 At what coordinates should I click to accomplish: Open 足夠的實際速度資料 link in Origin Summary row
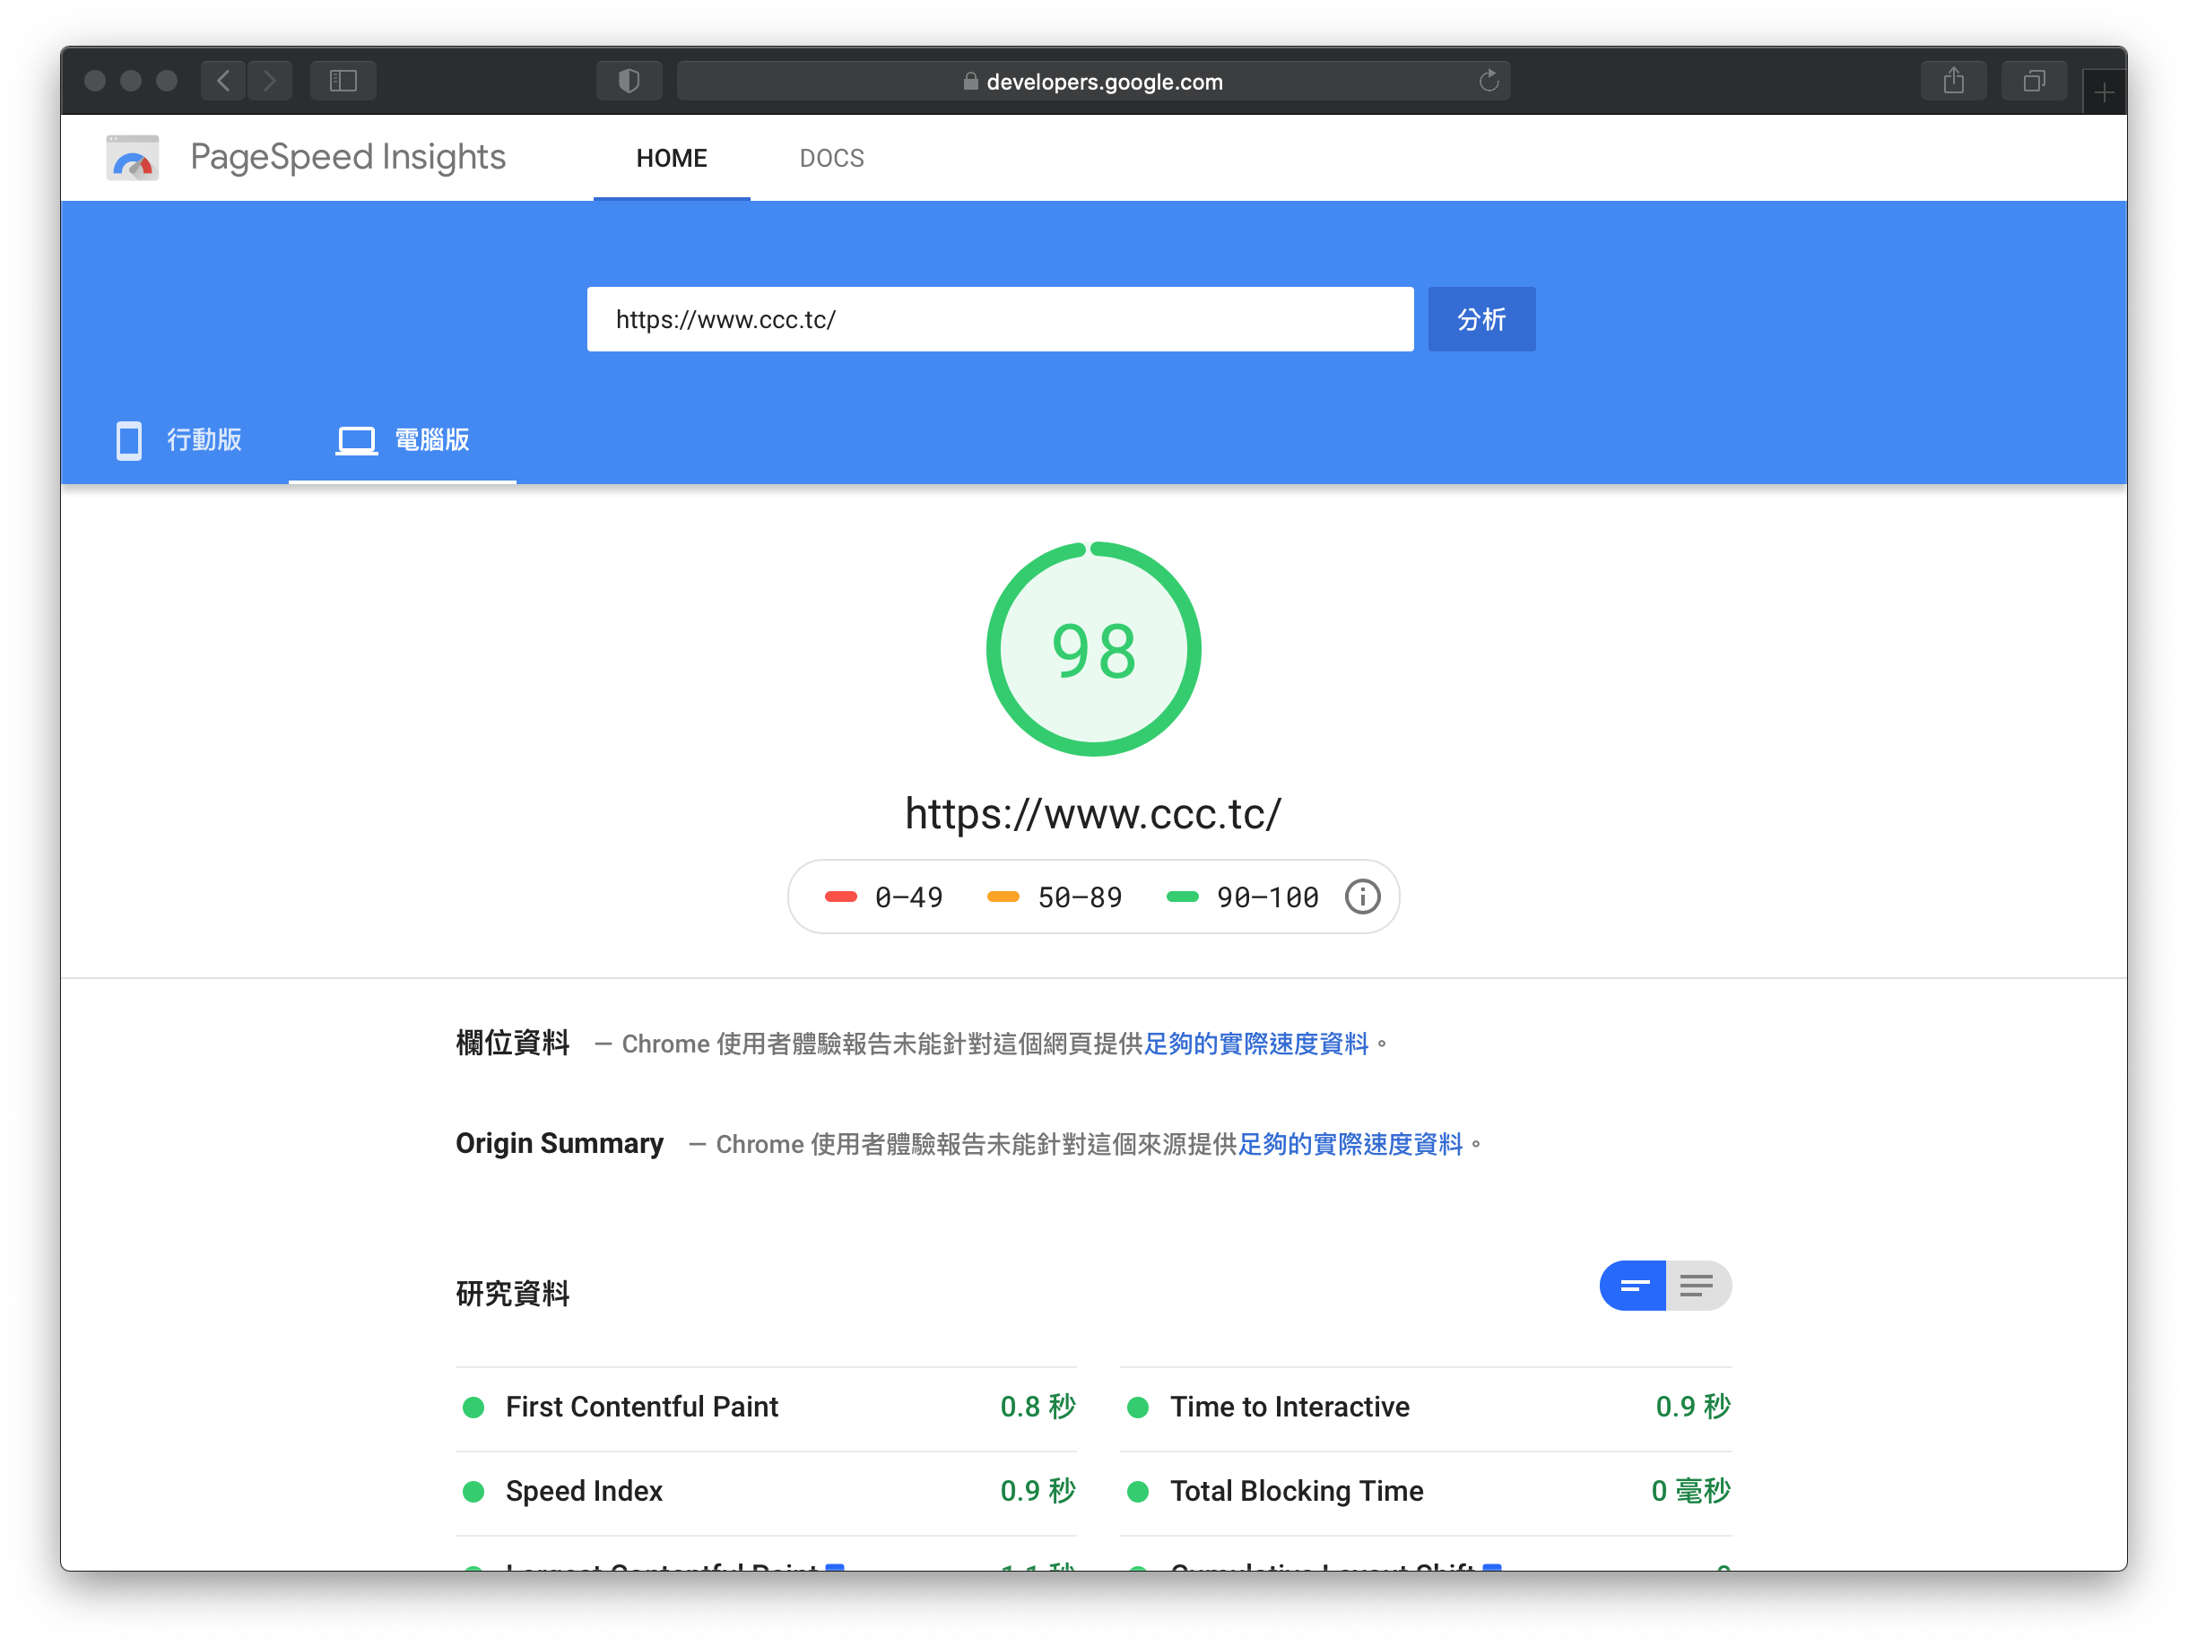tap(1350, 1145)
